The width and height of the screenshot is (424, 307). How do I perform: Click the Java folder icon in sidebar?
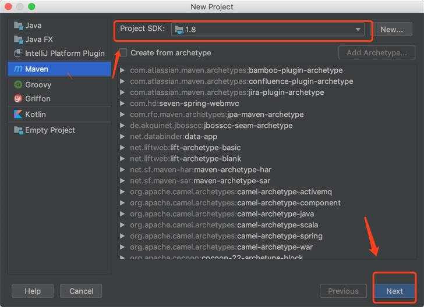[18, 26]
